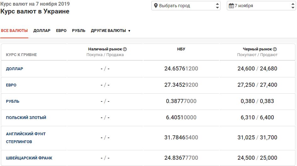
Task: Click the black market euro rate value
Action: 257,85
